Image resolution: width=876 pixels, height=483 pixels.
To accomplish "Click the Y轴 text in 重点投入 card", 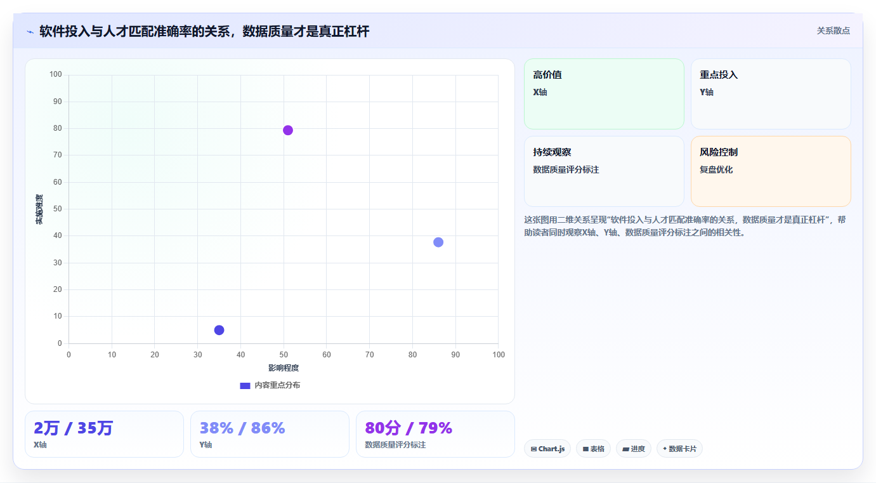I will 707,93.
